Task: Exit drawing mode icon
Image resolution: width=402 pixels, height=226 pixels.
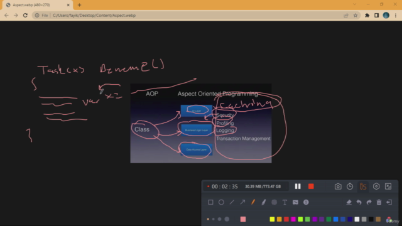Action: click(x=389, y=202)
